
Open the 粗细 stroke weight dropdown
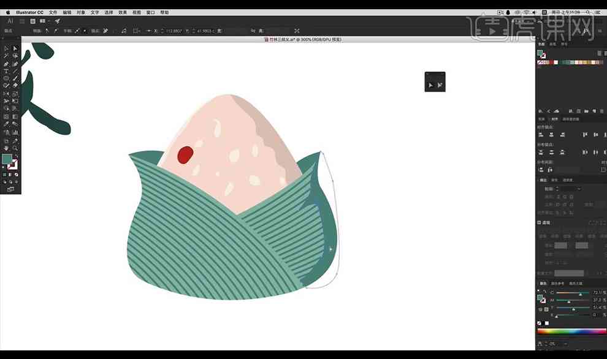click(579, 189)
